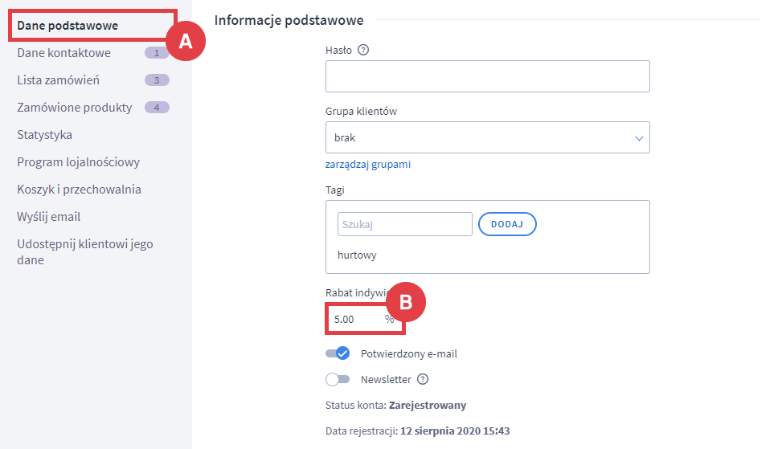Click the help icon next to Hasło

363,50
